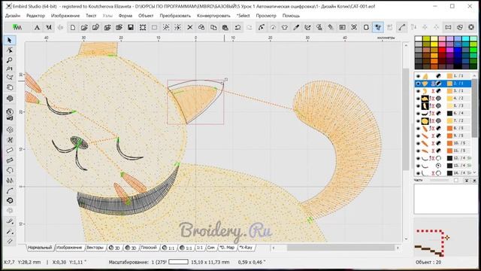
Task: Select the curve drawing tool in the left toolbar
Action: (10, 190)
